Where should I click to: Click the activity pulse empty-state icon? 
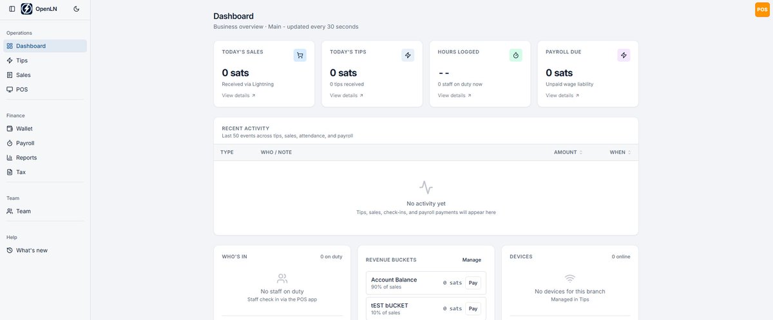426,188
